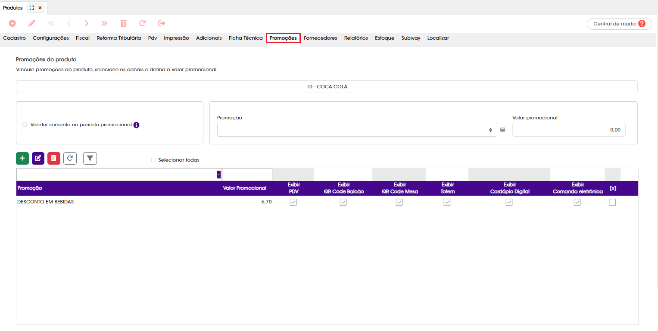
Task: Click the add new record plus icon
Action: 12,23
